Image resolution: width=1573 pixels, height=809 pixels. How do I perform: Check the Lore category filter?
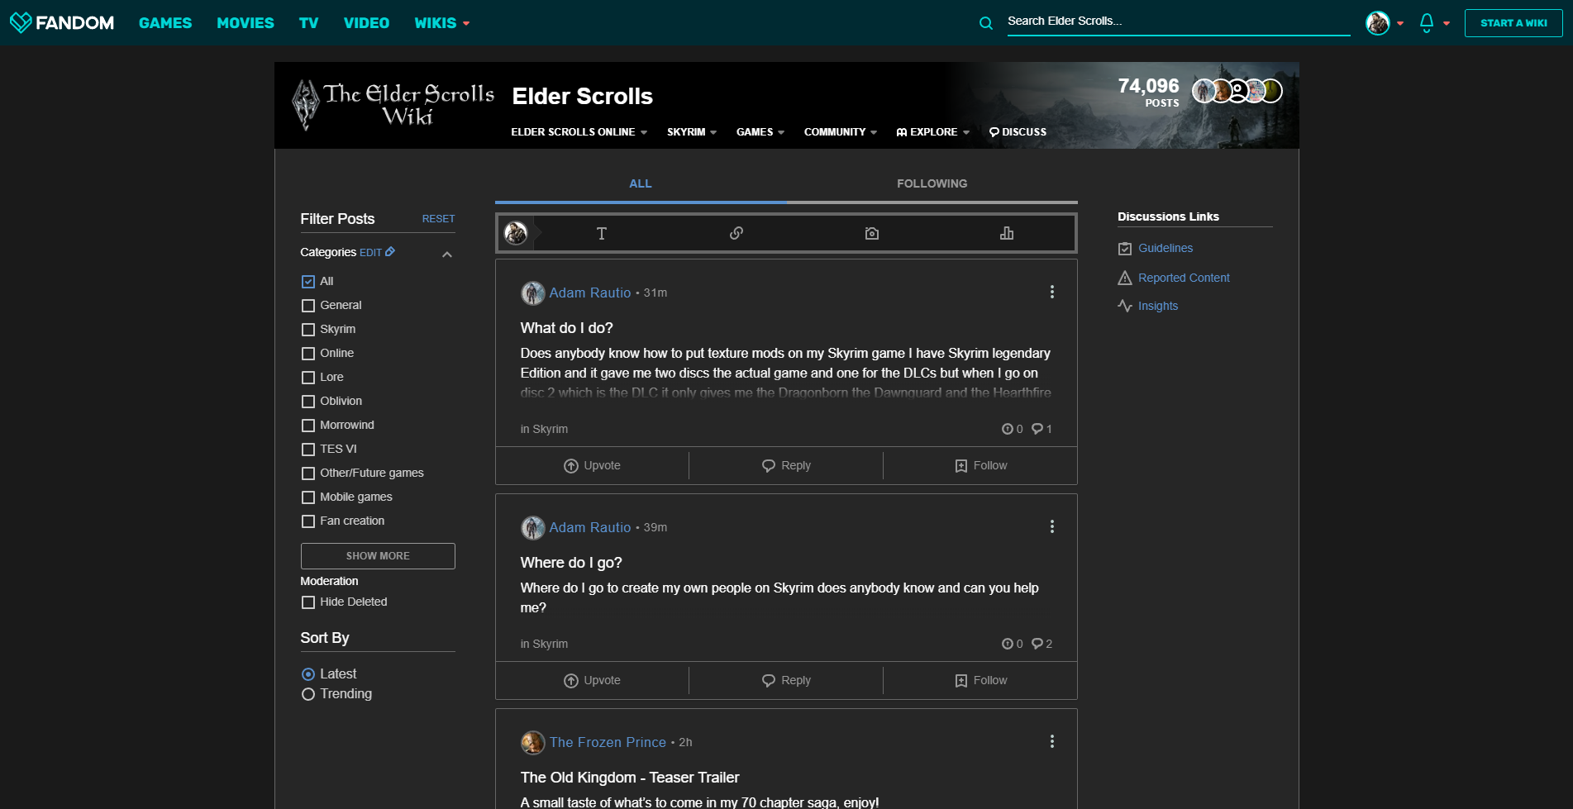pyautogui.click(x=308, y=378)
